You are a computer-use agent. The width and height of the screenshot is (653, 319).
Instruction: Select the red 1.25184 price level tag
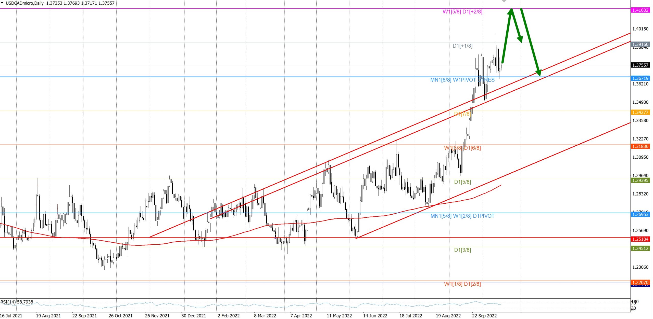click(640, 239)
